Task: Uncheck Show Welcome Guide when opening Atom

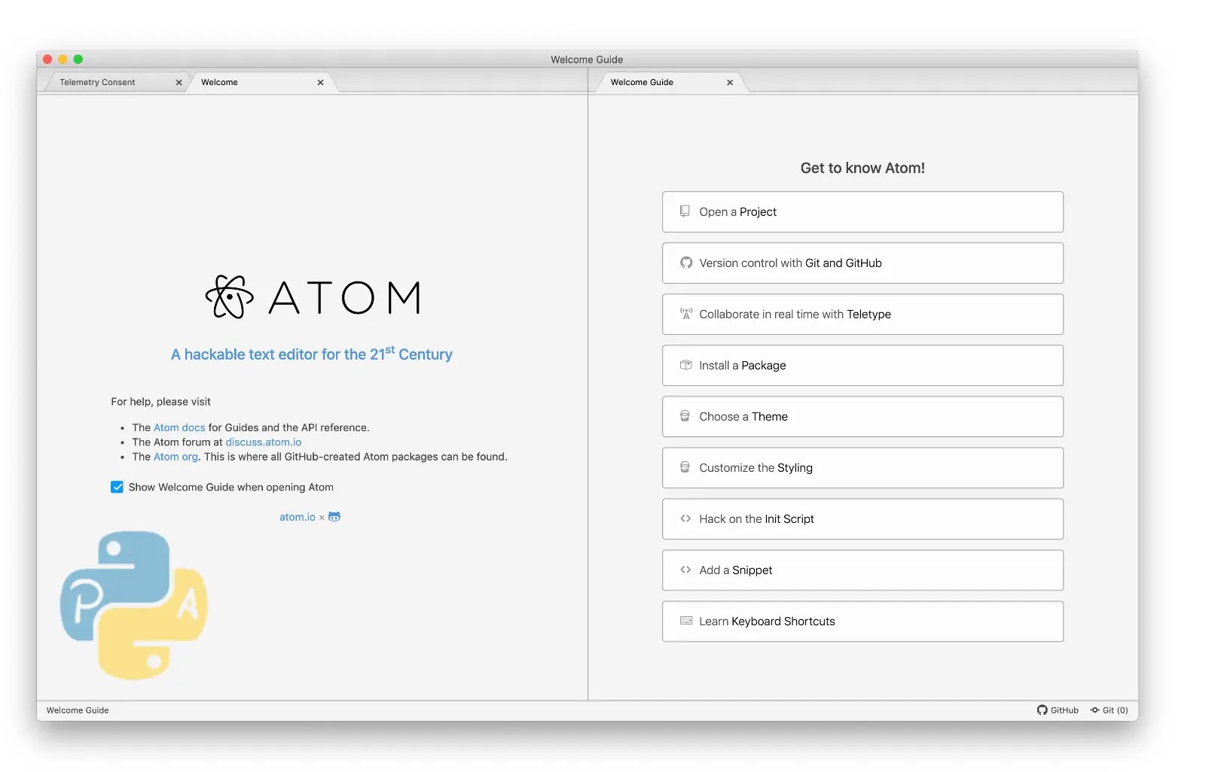Action: [117, 487]
